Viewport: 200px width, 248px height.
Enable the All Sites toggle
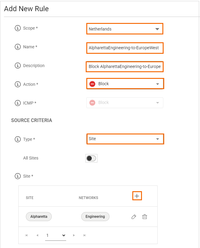coord(91,158)
